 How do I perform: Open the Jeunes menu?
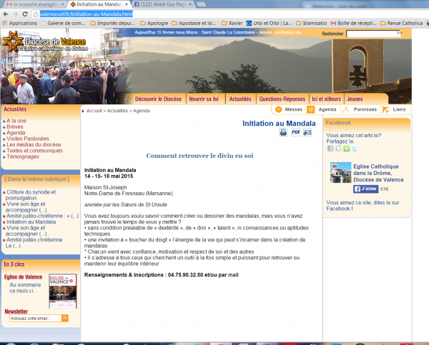click(355, 99)
